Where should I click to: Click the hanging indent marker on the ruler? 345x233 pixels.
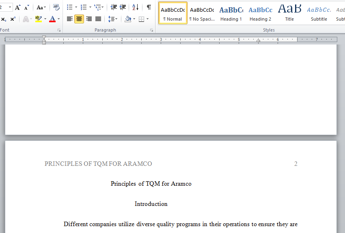[44, 40]
